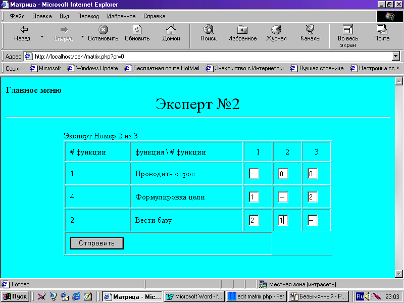This screenshot has height=303, width=404.
Task: Follow the Главное меню link
Action: tap(33, 90)
